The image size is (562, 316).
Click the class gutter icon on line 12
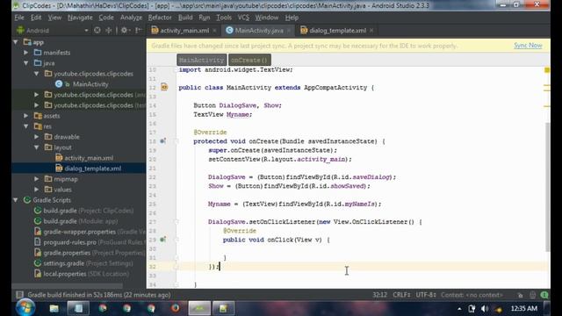coord(164,87)
